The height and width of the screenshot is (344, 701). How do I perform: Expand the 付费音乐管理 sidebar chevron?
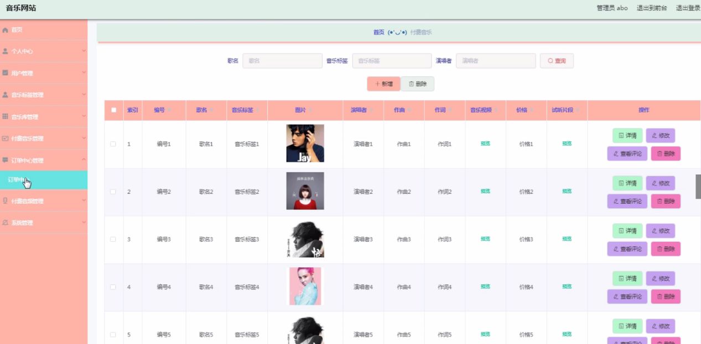point(84,138)
